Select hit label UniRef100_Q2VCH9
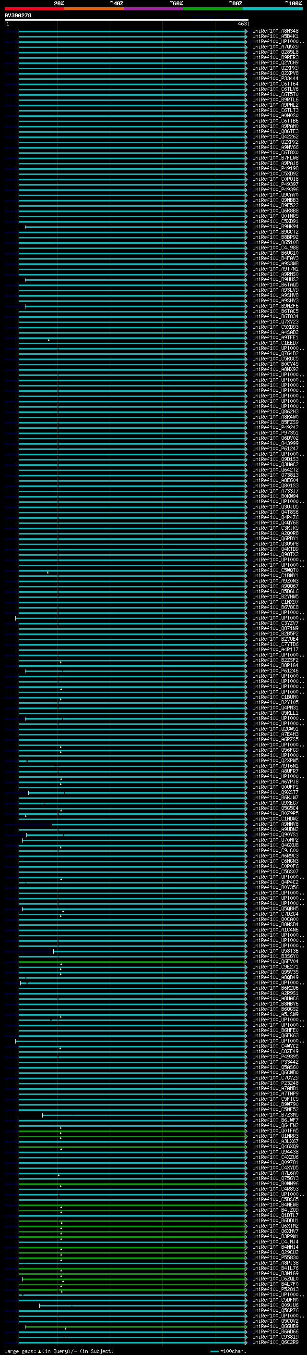This screenshot has width=307, height=1355. (275, 62)
